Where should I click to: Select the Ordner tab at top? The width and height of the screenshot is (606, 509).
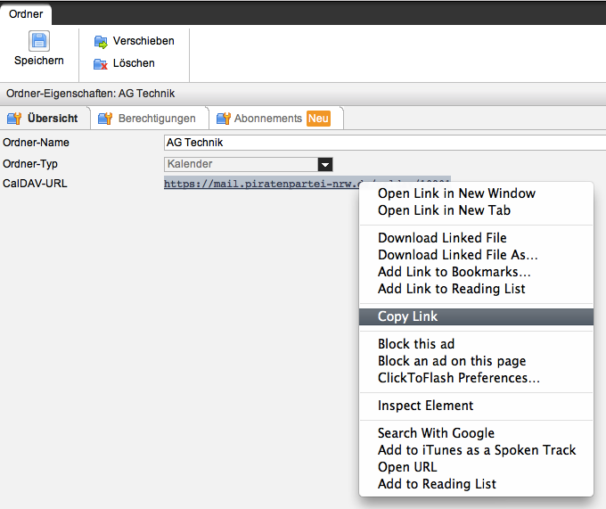pos(26,13)
